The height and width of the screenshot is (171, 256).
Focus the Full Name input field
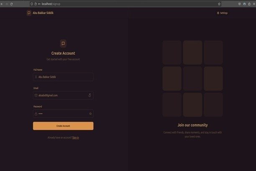63,77
